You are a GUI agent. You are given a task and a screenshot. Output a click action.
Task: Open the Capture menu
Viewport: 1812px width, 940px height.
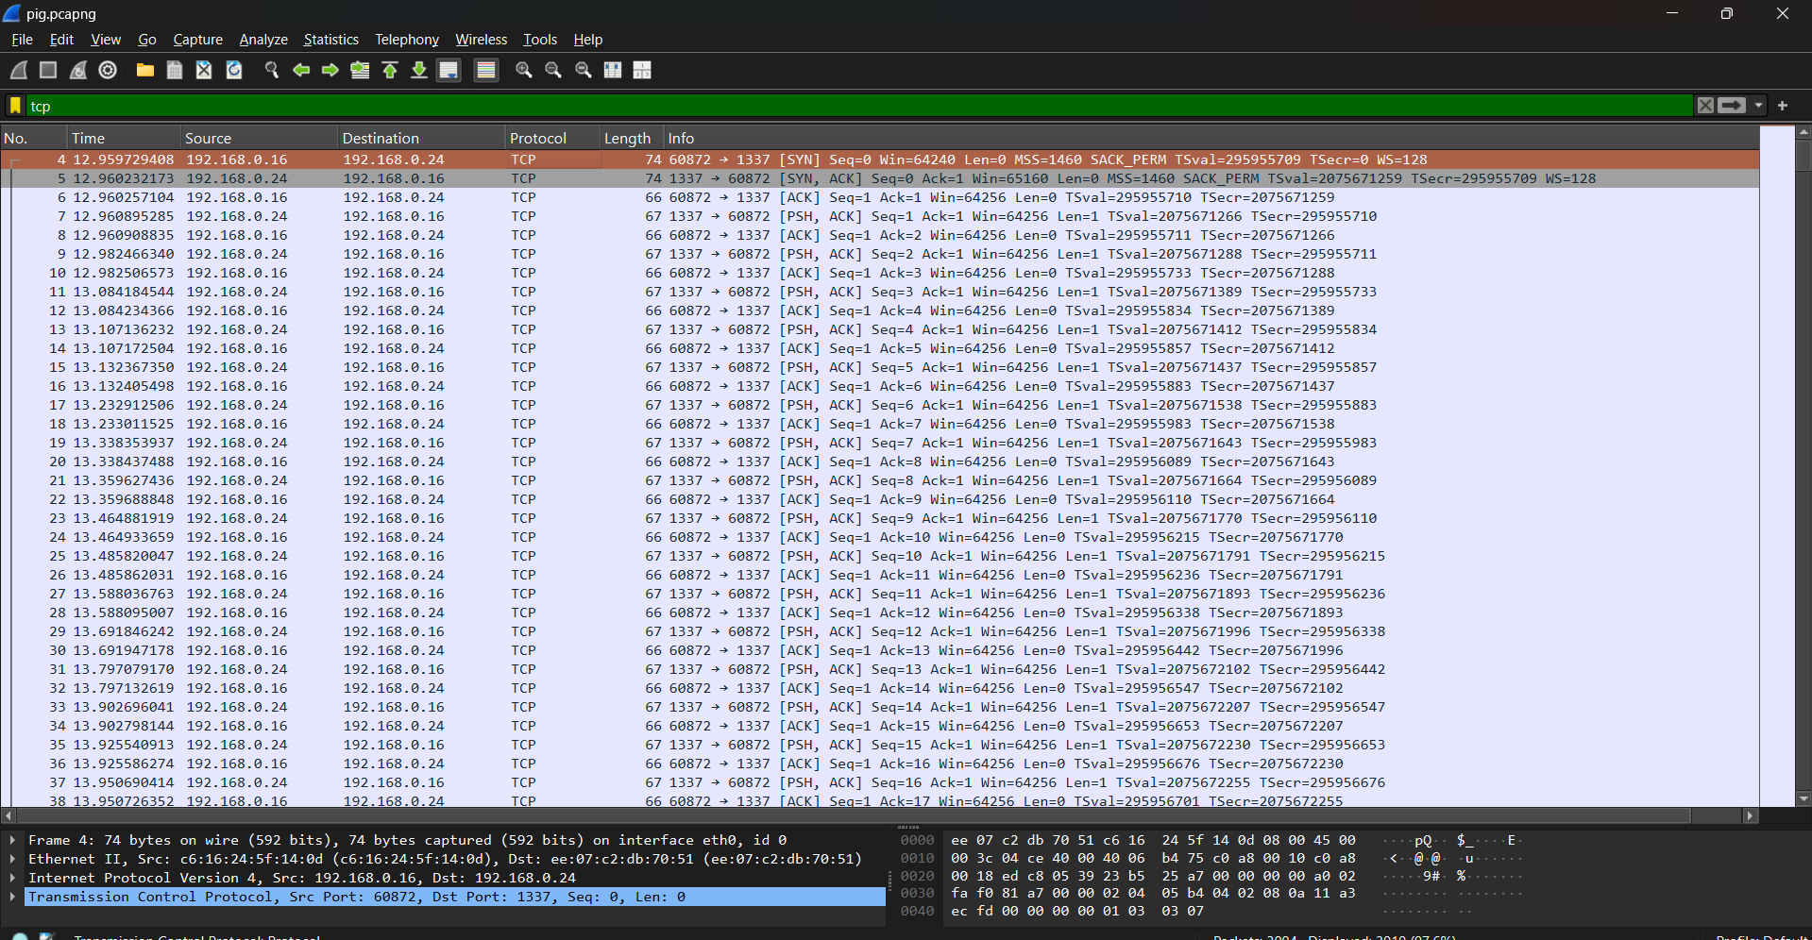(x=198, y=40)
